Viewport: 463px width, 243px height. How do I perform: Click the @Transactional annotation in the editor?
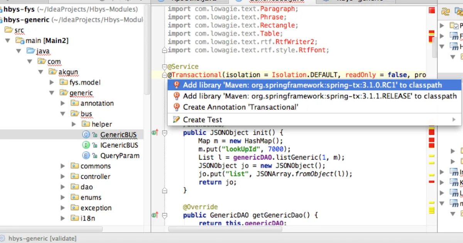pyautogui.click(x=194, y=75)
